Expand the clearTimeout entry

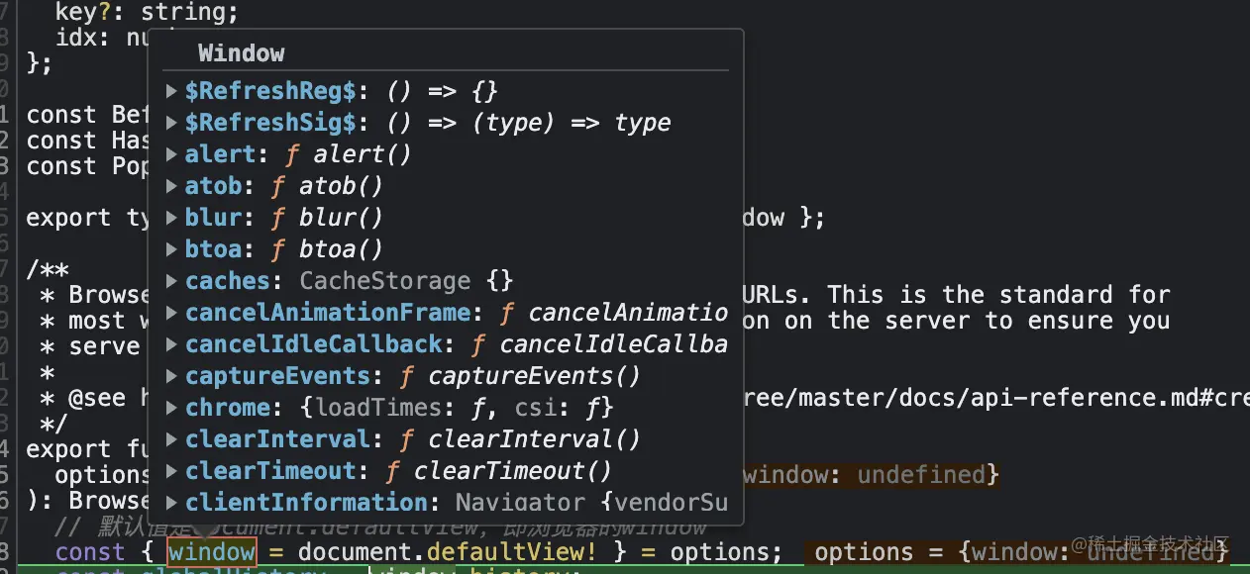(x=173, y=472)
